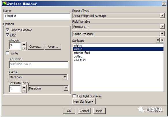168x117 pixels.
Task: Click into the Name text field
Action: pyautogui.click(x=37, y=16)
